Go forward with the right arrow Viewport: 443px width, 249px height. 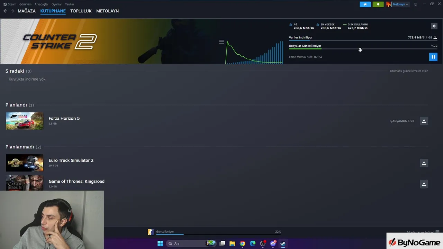pos(12,11)
